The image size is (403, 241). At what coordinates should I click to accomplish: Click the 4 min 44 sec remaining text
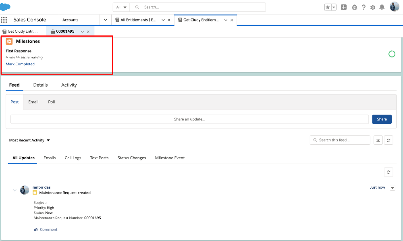[x=24, y=57]
